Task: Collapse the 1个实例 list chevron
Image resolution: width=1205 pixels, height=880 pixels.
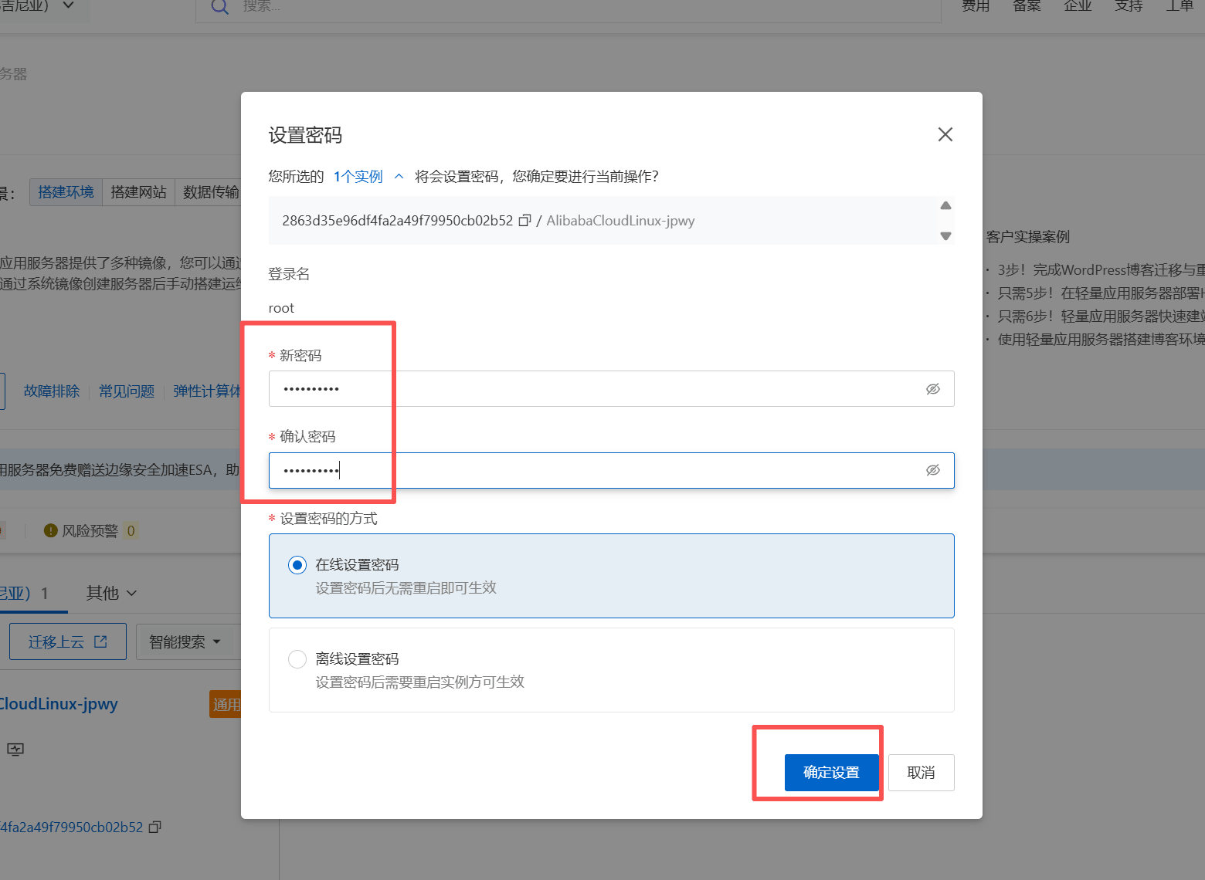Action: point(399,177)
